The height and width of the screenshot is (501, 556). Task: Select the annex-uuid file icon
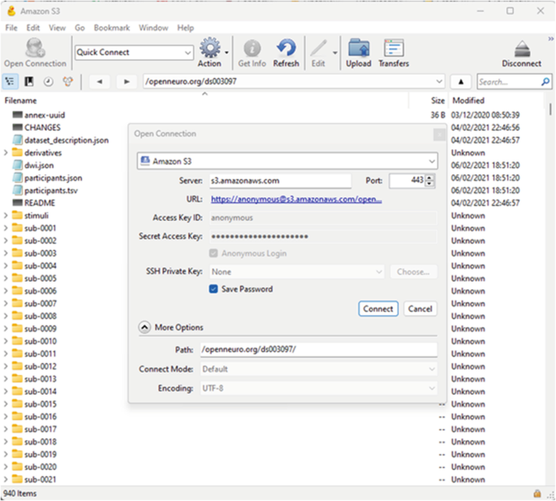coord(17,114)
